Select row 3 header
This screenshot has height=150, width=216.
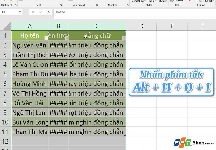(5, 55)
